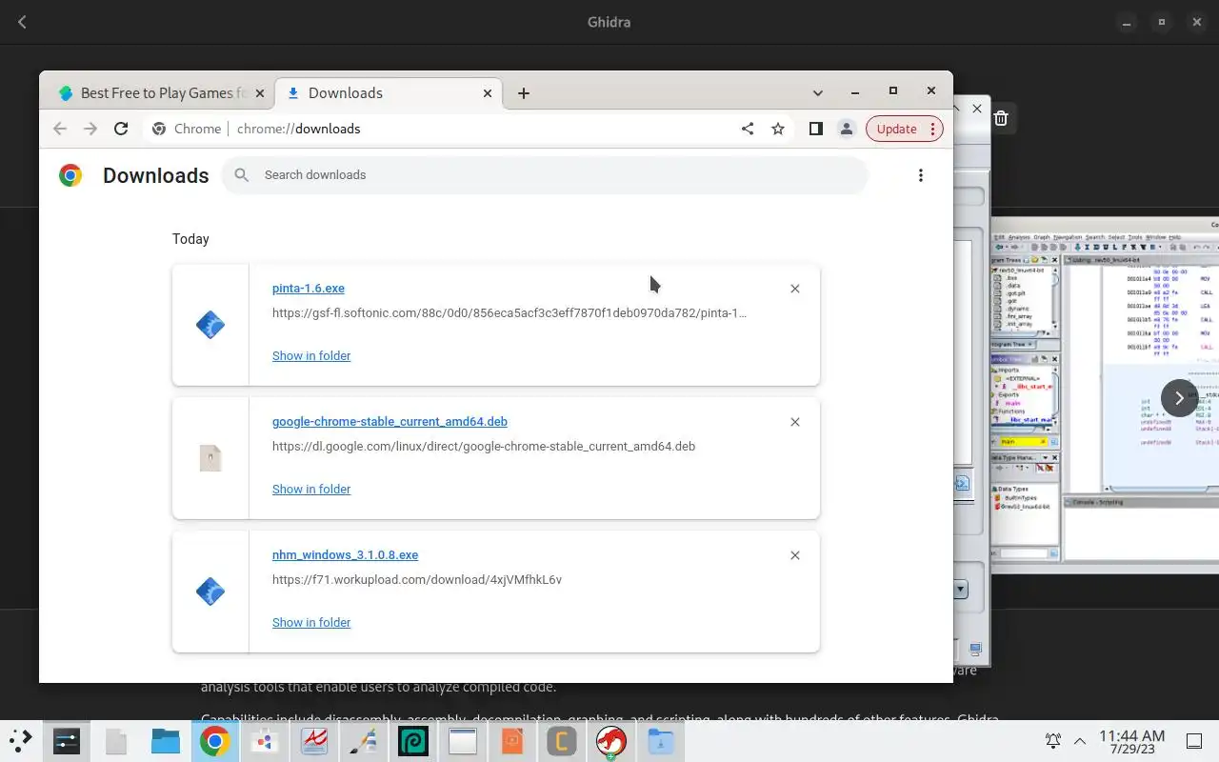Click the Chrome logo beside Downloads heading
Screen dimensions: 1219x762
[x=70, y=175]
